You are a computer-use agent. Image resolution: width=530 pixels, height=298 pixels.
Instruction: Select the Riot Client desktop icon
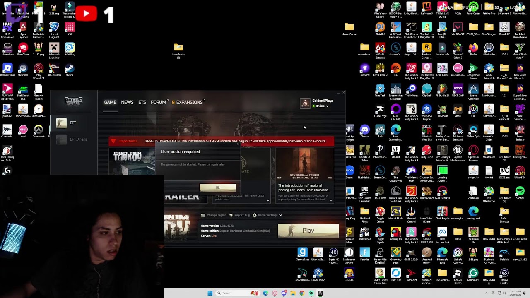(23, 49)
